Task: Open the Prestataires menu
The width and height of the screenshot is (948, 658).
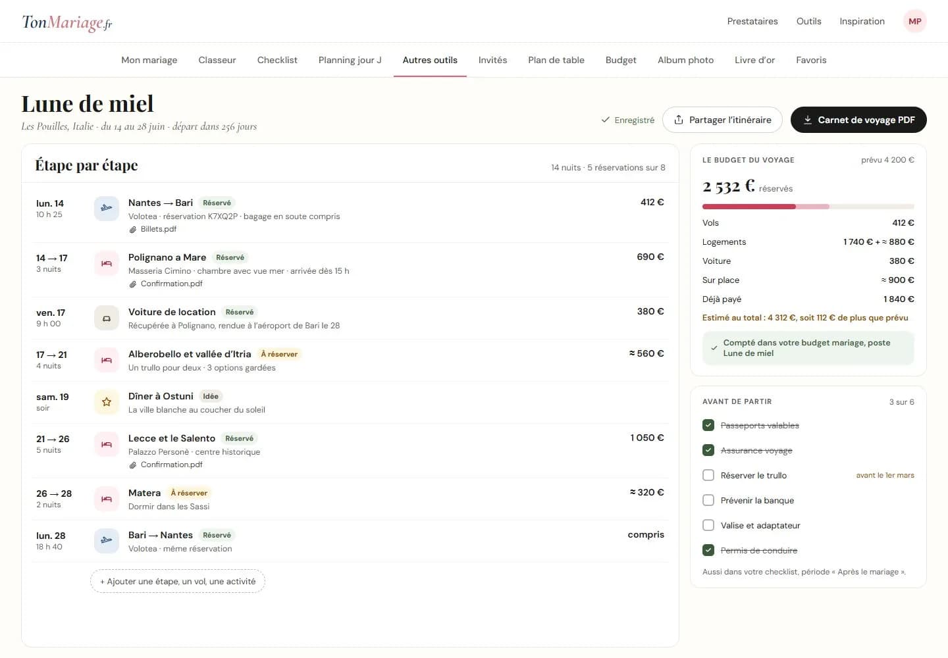Action: (752, 21)
